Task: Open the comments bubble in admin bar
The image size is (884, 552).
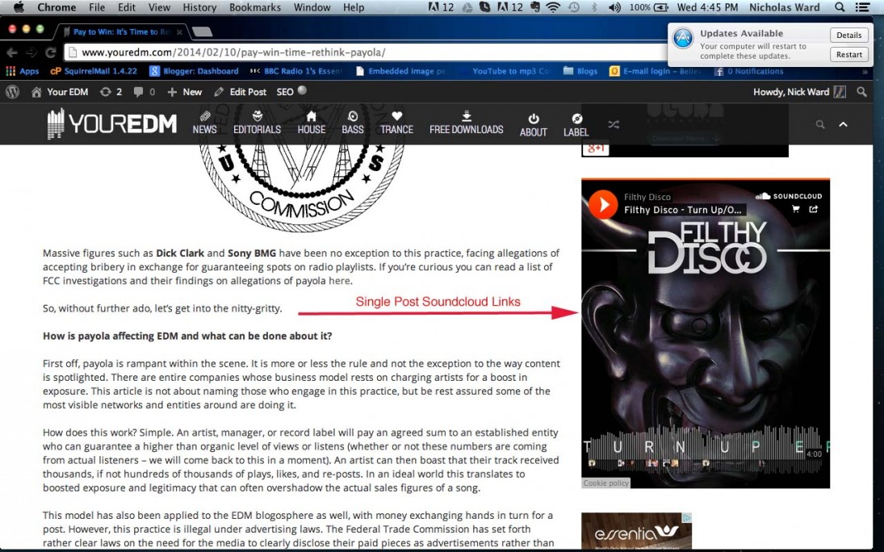Action: point(143,92)
